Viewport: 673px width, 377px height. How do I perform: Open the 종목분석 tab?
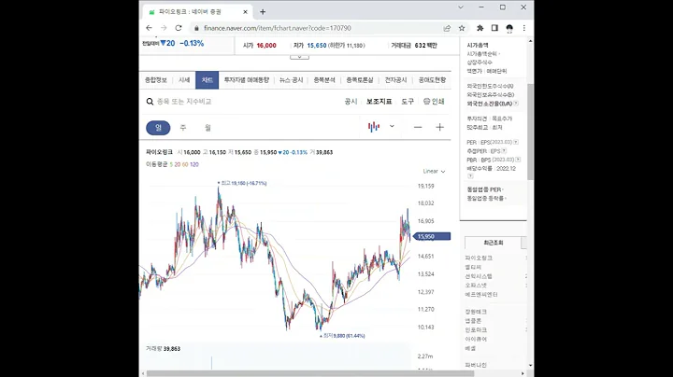pyautogui.click(x=324, y=80)
